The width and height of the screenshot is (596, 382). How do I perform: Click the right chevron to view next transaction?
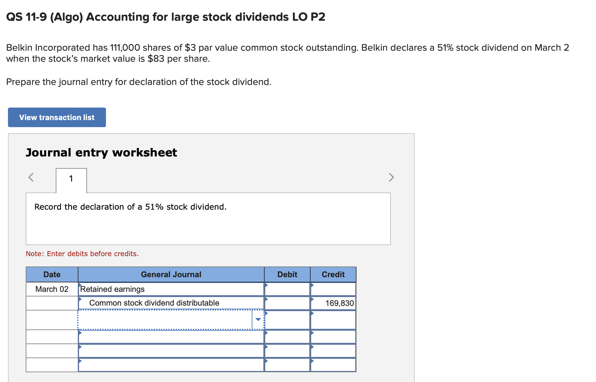point(391,178)
